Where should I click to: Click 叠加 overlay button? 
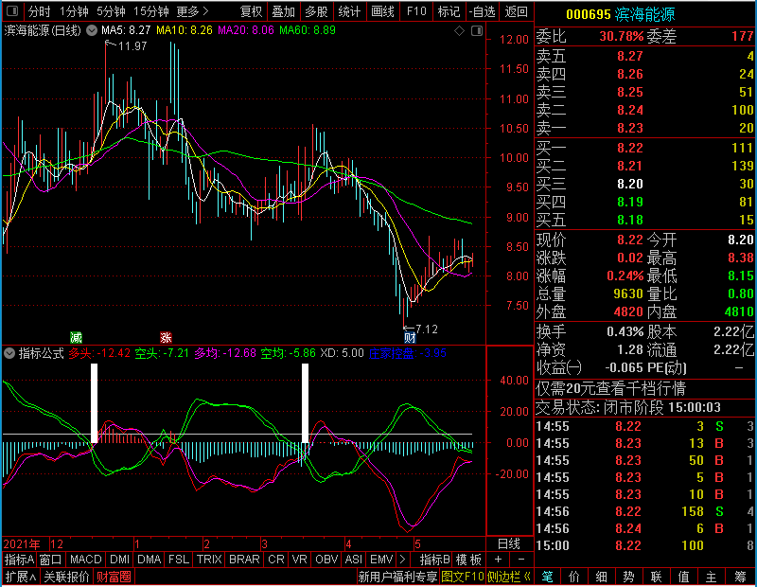(x=283, y=11)
